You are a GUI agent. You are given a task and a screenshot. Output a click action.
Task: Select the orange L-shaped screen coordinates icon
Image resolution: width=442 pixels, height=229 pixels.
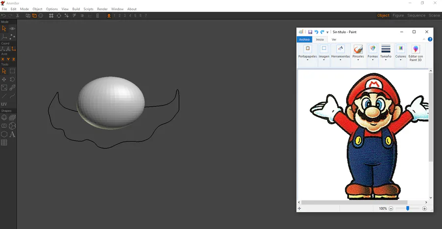(x=14, y=49)
